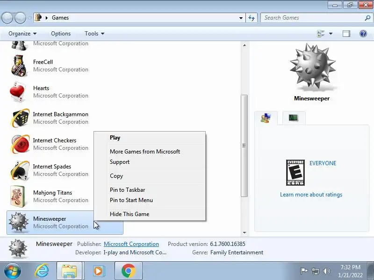The height and width of the screenshot is (280, 374).
Task: Click the scrollbar down arrow
Action: [244, 232]
